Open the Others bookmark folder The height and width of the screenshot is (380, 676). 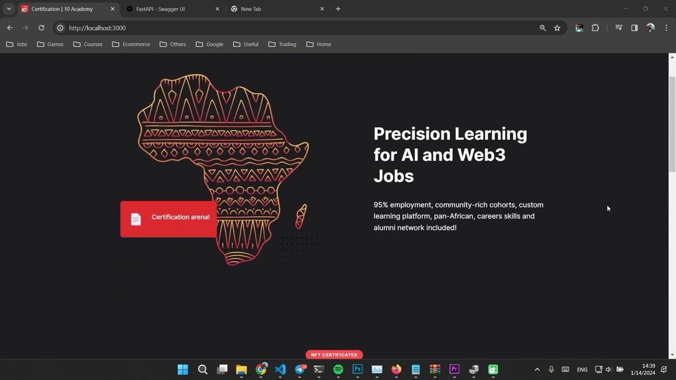(173, 44)
